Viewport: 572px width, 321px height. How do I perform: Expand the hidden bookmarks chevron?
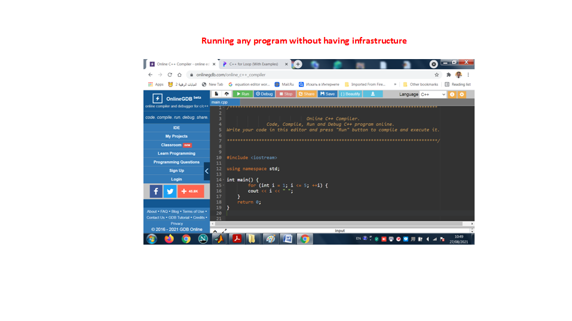tap(395, 85)
